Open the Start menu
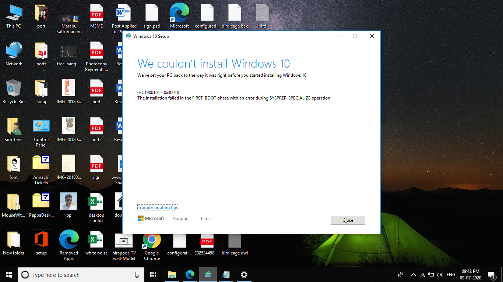The image size is (503, 282). pos(8,274)
